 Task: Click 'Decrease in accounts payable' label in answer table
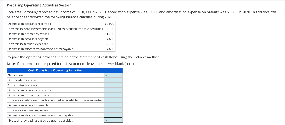pos(28,105)
